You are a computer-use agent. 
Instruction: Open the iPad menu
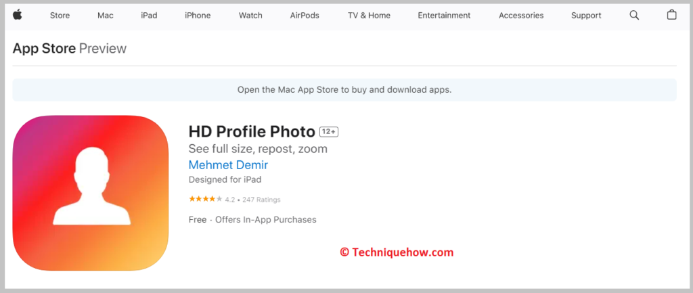click(x=149, y=16)
